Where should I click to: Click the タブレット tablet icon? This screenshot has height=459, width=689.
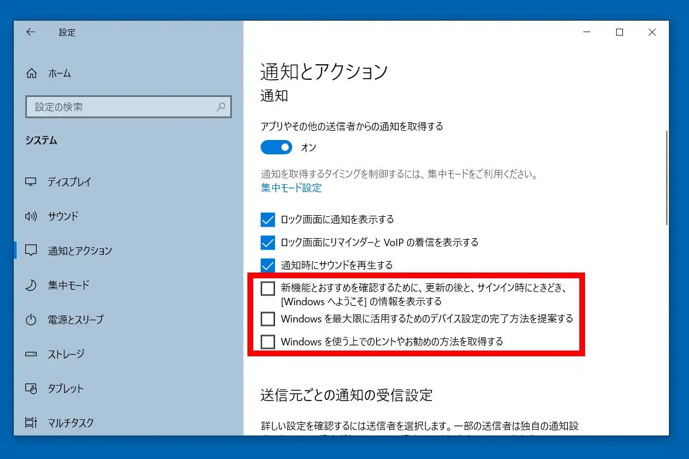pyautogui.click(x=31, y=388)
